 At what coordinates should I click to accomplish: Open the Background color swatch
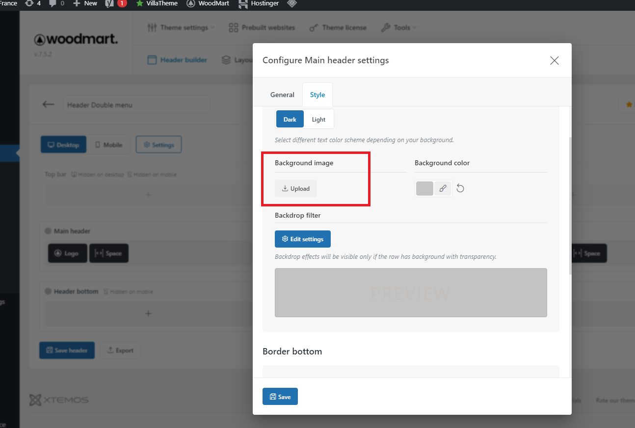(x=424, y=188)
